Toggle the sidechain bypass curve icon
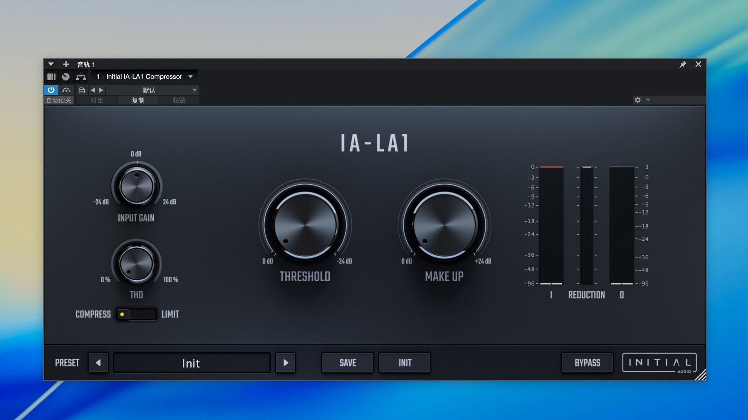748x420 pixels. click(x=66, y=90)
